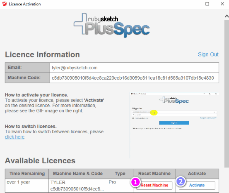This screenshot has width=229, height=193.
Task: Click the SketchUp icon in title bar
Action: (x=5, y=4)
